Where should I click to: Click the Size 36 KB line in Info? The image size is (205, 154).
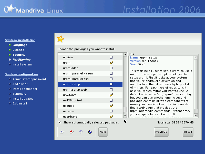click(x=138, y=64)
